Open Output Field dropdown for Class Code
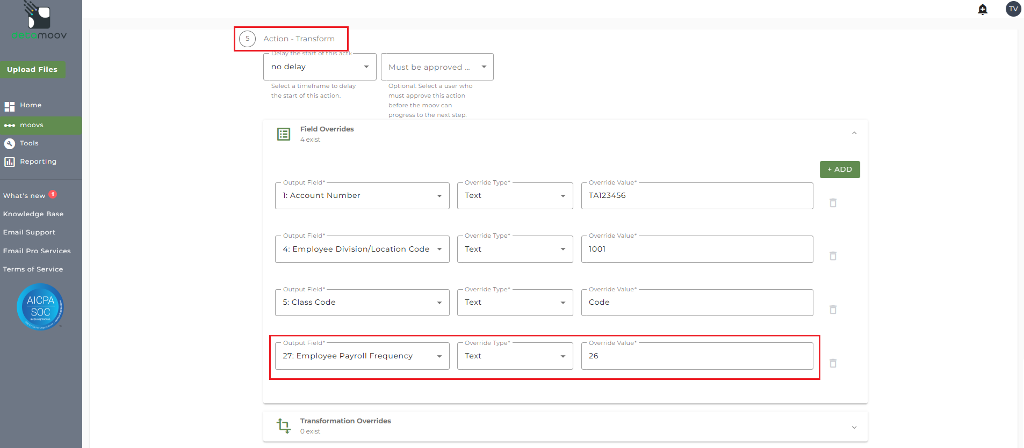This screenshot has height=448, width=1024. 362,303
